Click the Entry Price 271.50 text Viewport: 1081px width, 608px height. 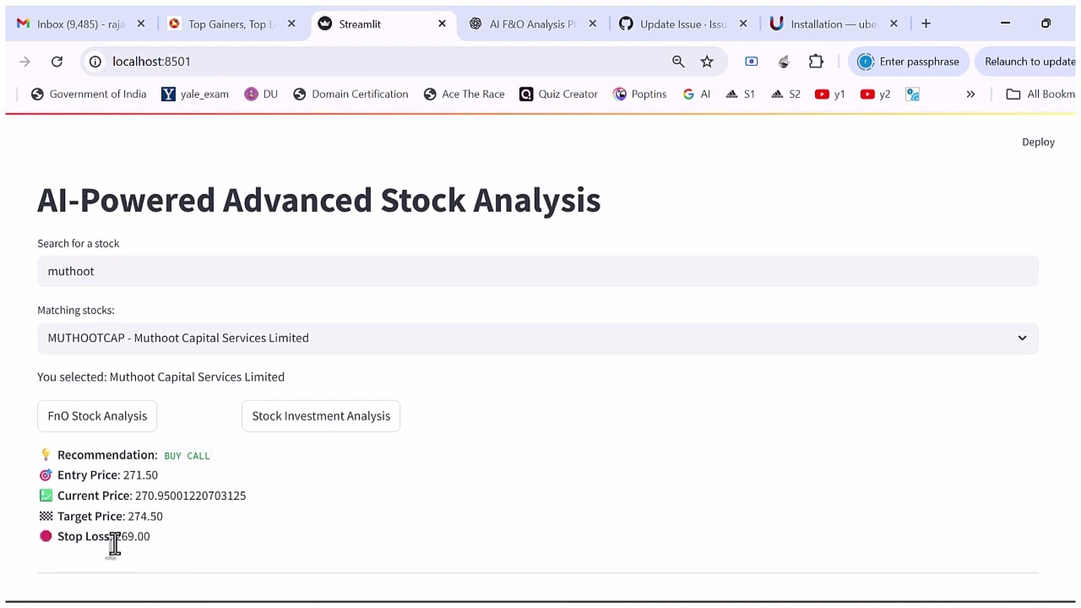tap(107, 475)
